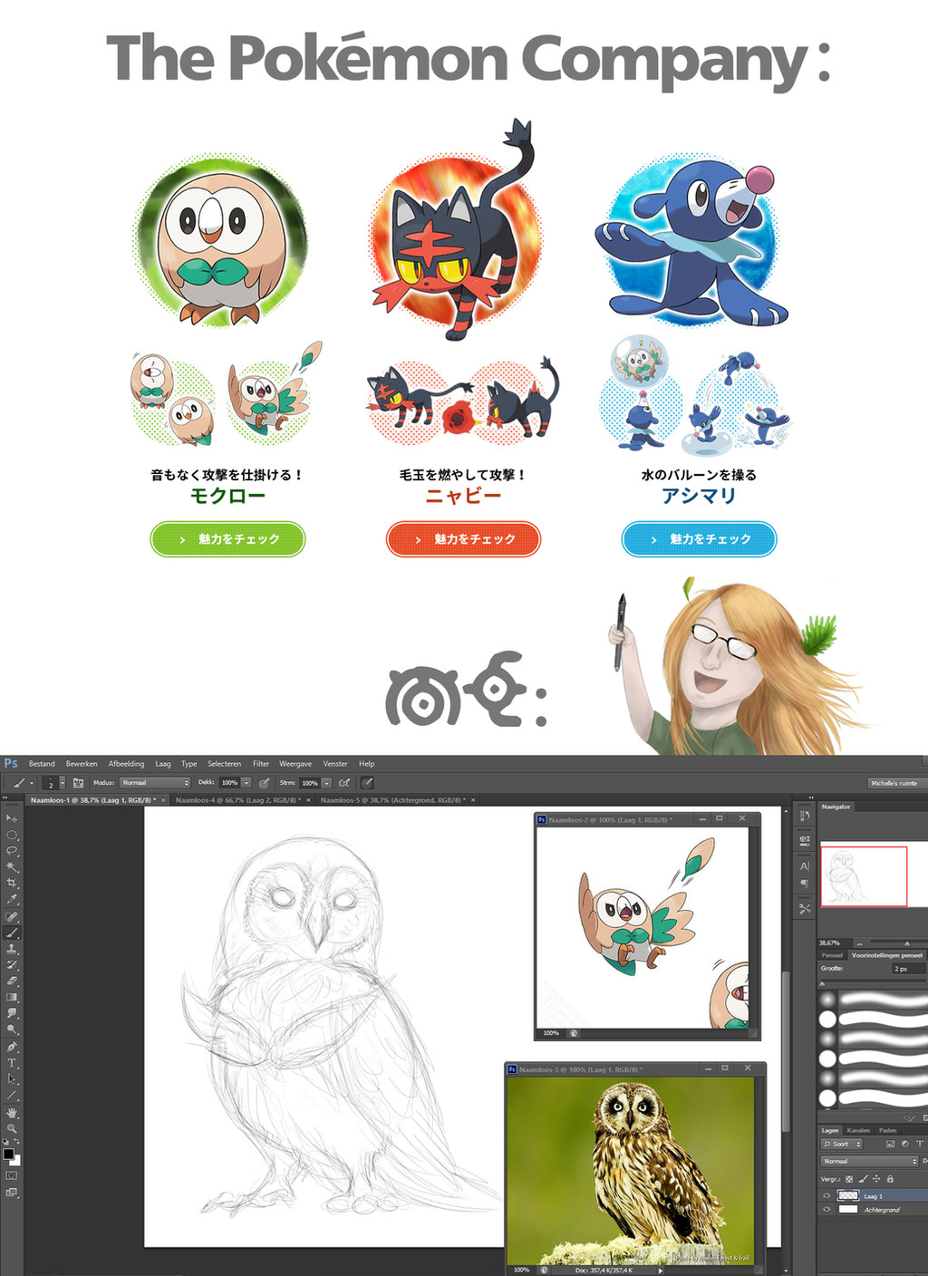This screenshot has width=928, height=1276.
Task: Toggle the airbrush option in options bar
Action: [344, 783]
